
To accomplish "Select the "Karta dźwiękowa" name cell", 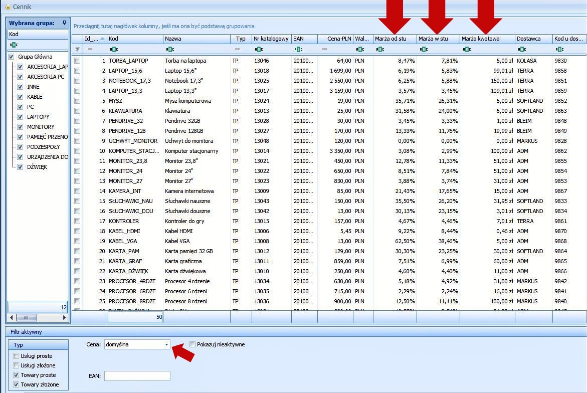I will pos(197,271).
